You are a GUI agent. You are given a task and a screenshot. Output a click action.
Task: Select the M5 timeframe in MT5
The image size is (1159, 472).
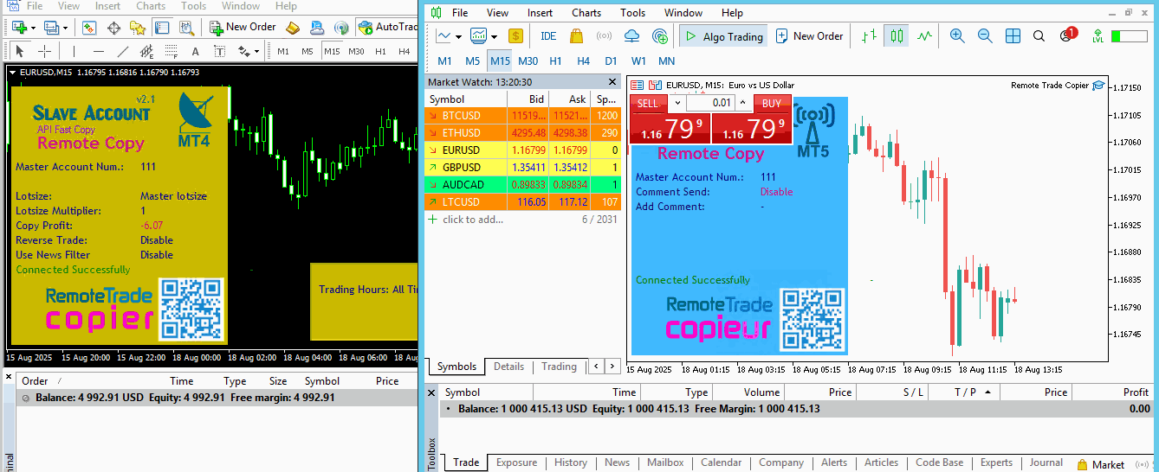(x=472, y=61)
